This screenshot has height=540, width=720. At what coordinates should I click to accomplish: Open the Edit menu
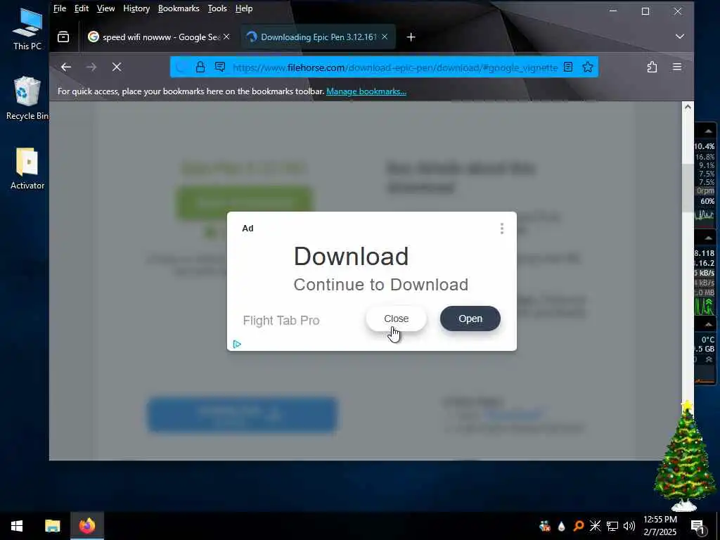click(82, 8)
